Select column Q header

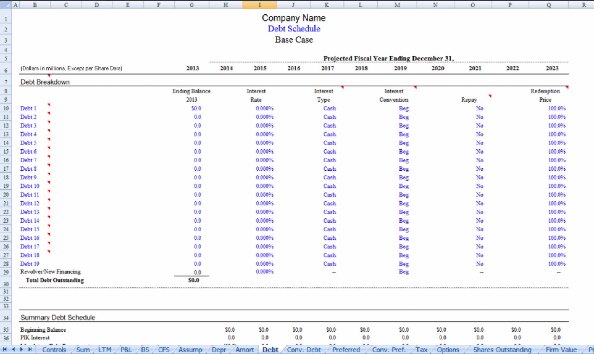(549, 5)
